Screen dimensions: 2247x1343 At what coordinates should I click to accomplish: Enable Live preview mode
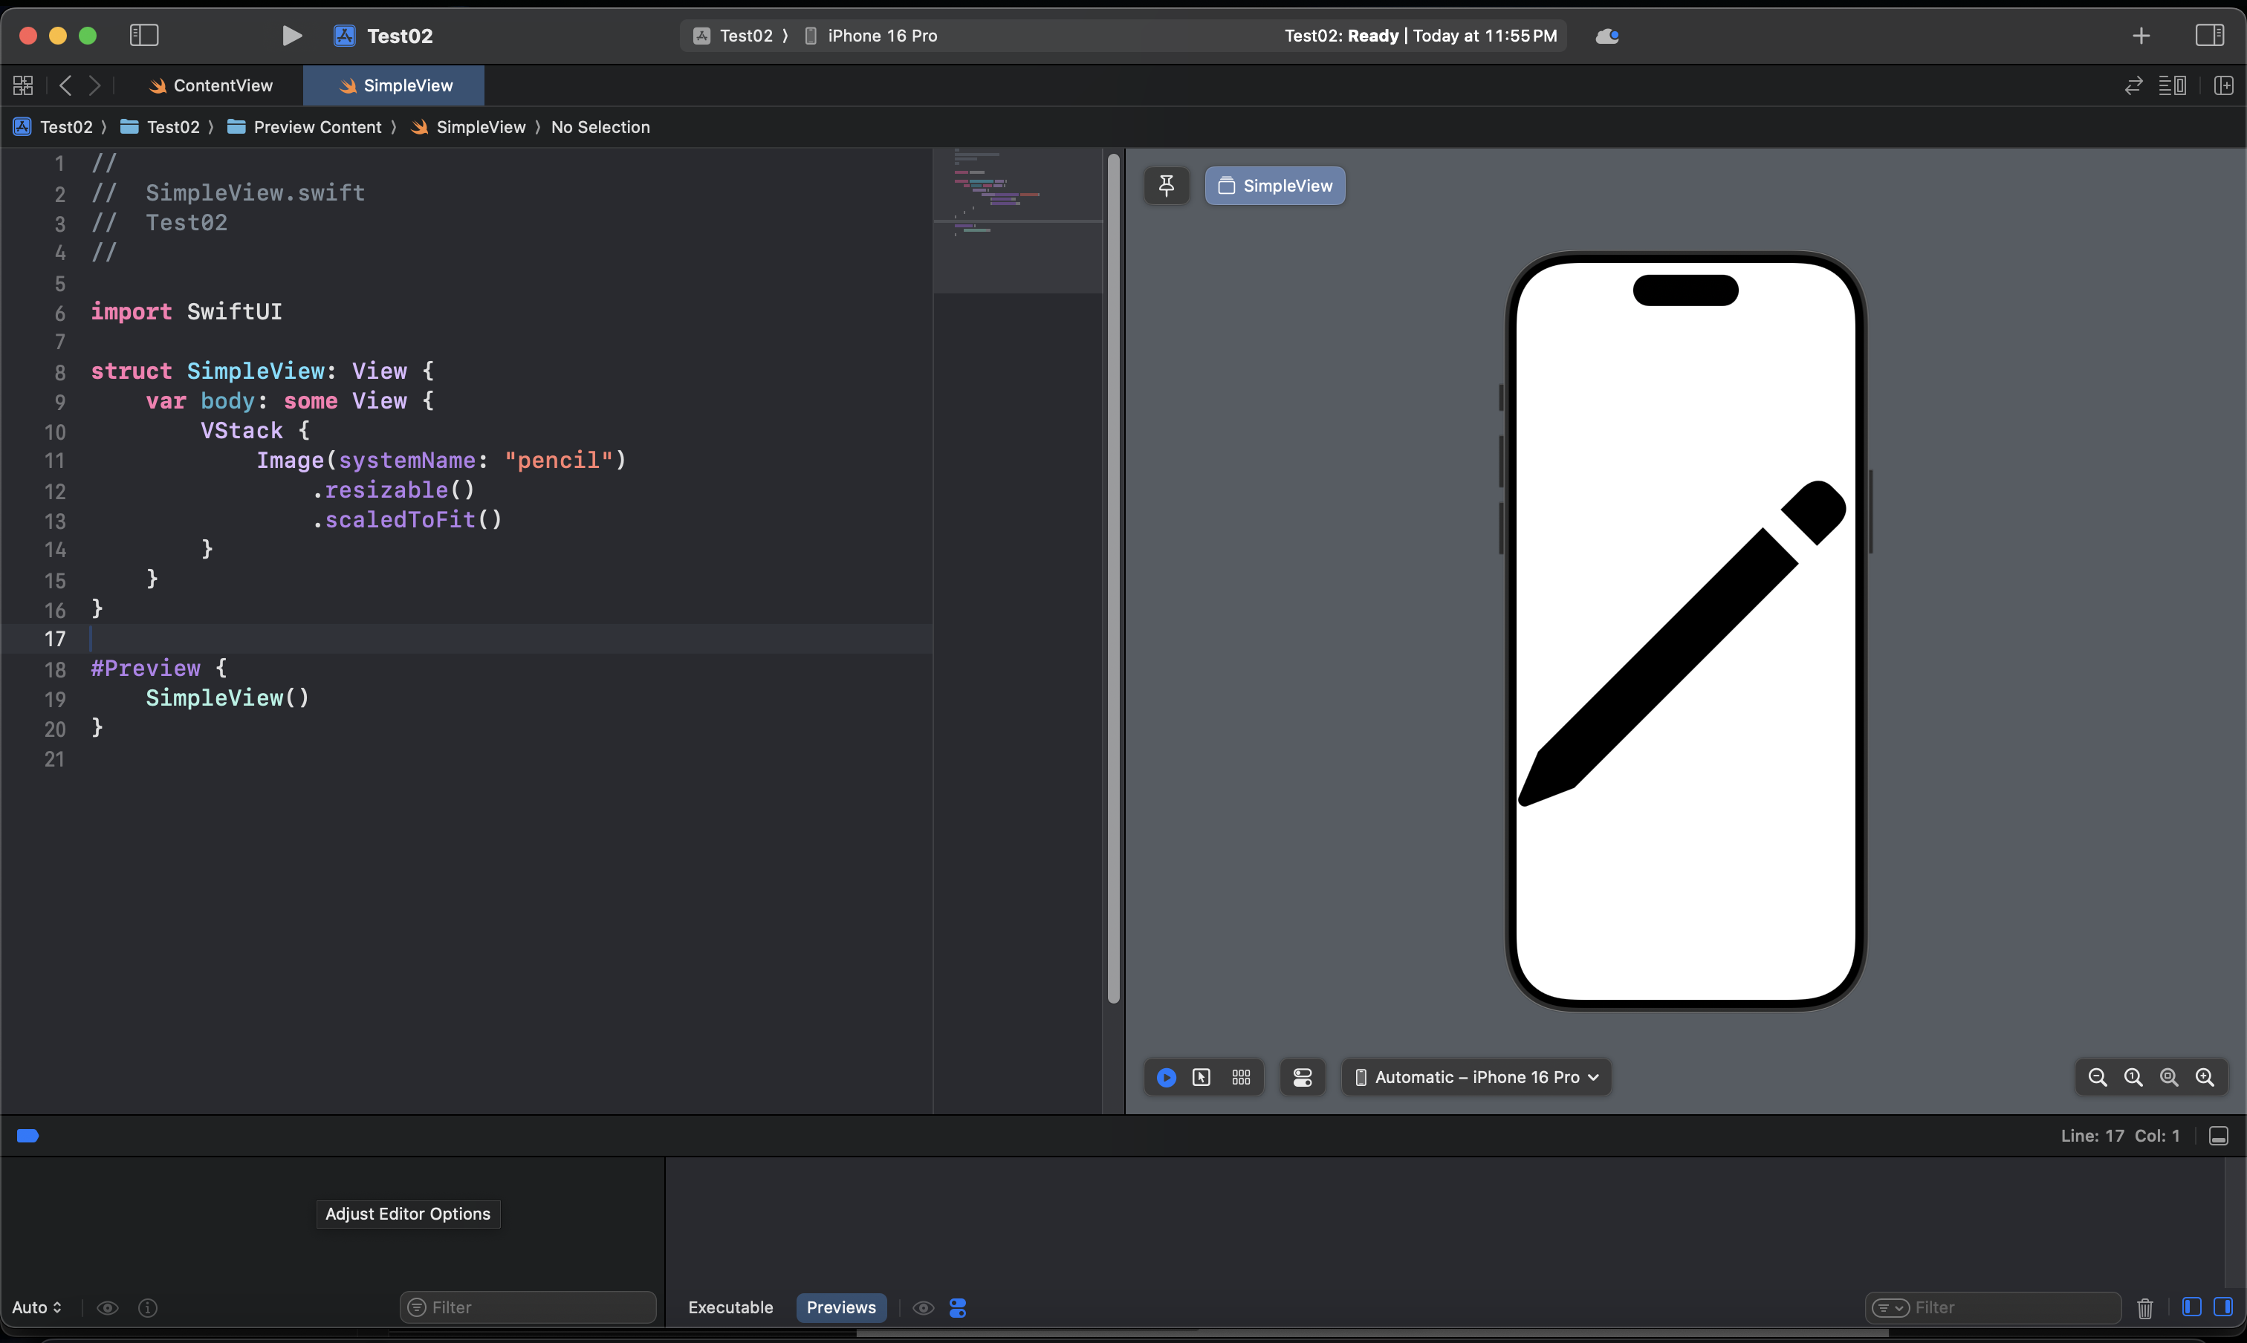coord(1166,1077)
